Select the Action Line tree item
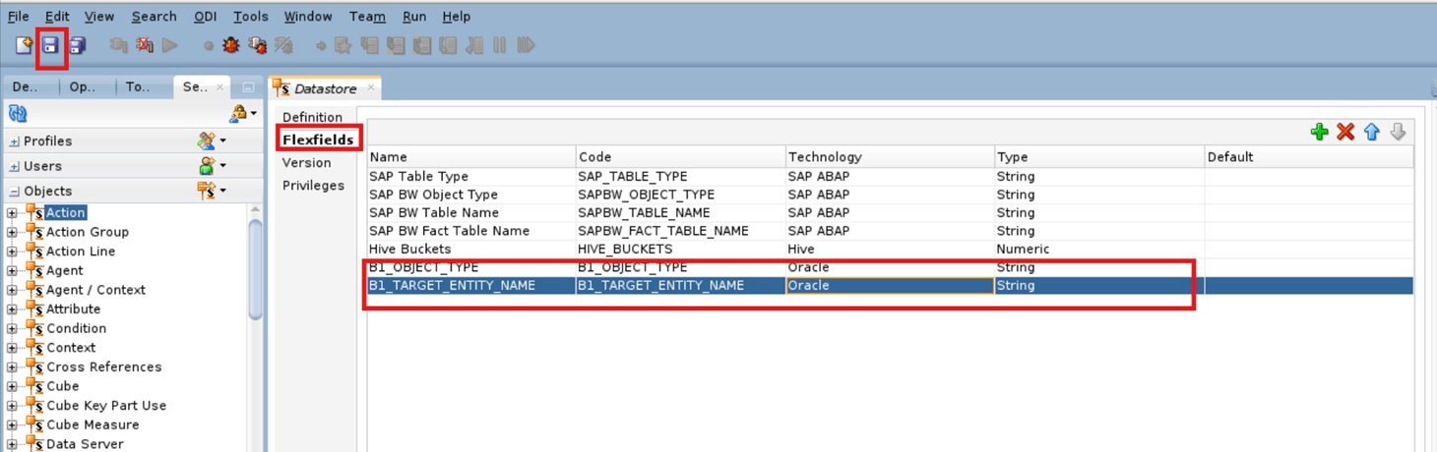 81,252
